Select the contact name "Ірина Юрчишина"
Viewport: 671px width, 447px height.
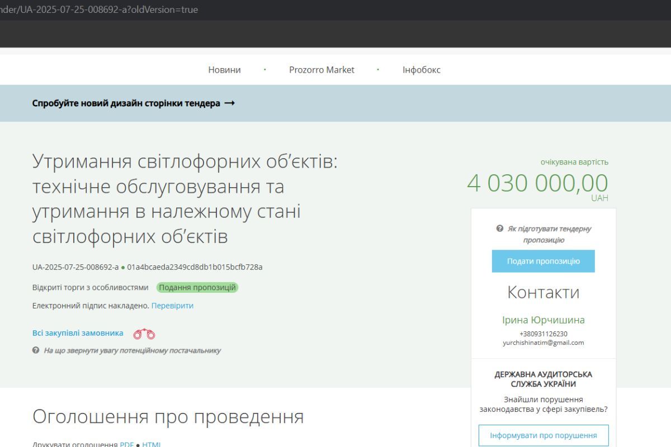pos(542,320)
